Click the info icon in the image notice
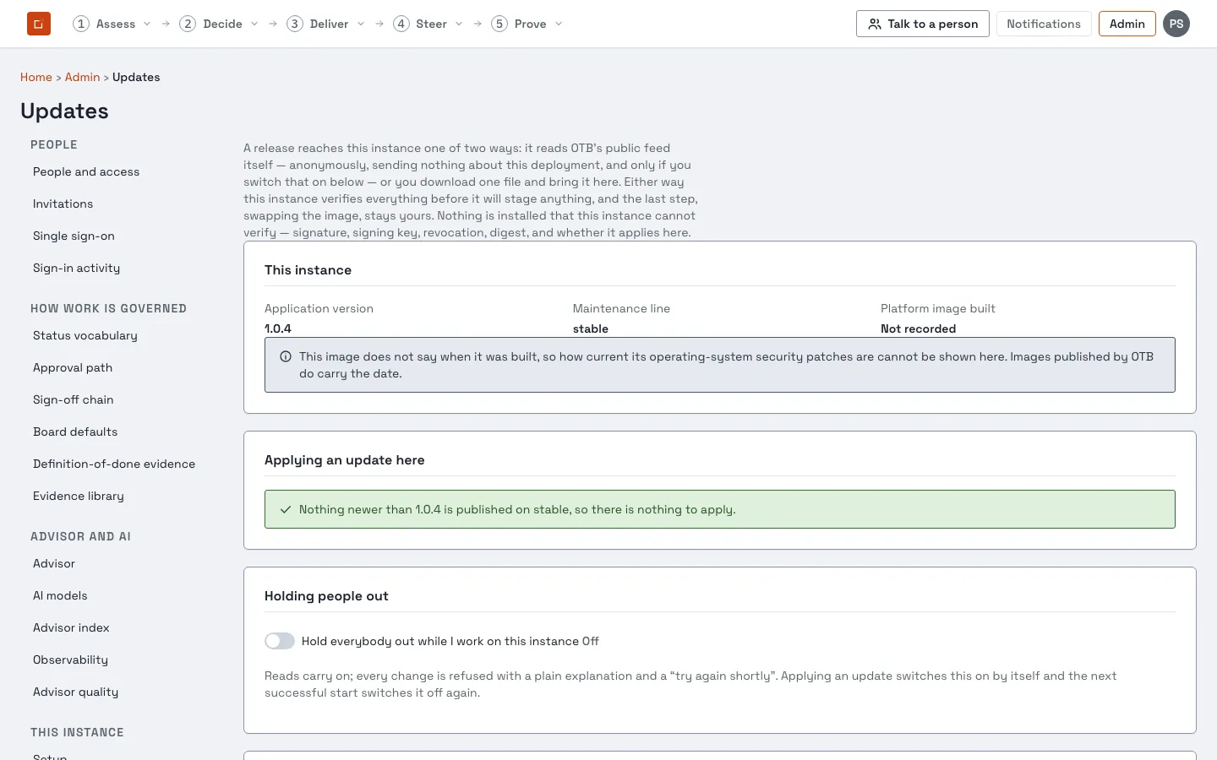 pos(286,356)
